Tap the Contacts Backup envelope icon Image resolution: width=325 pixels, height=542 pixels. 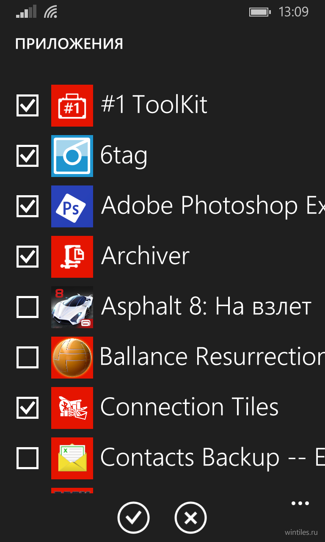coord(72,458)
